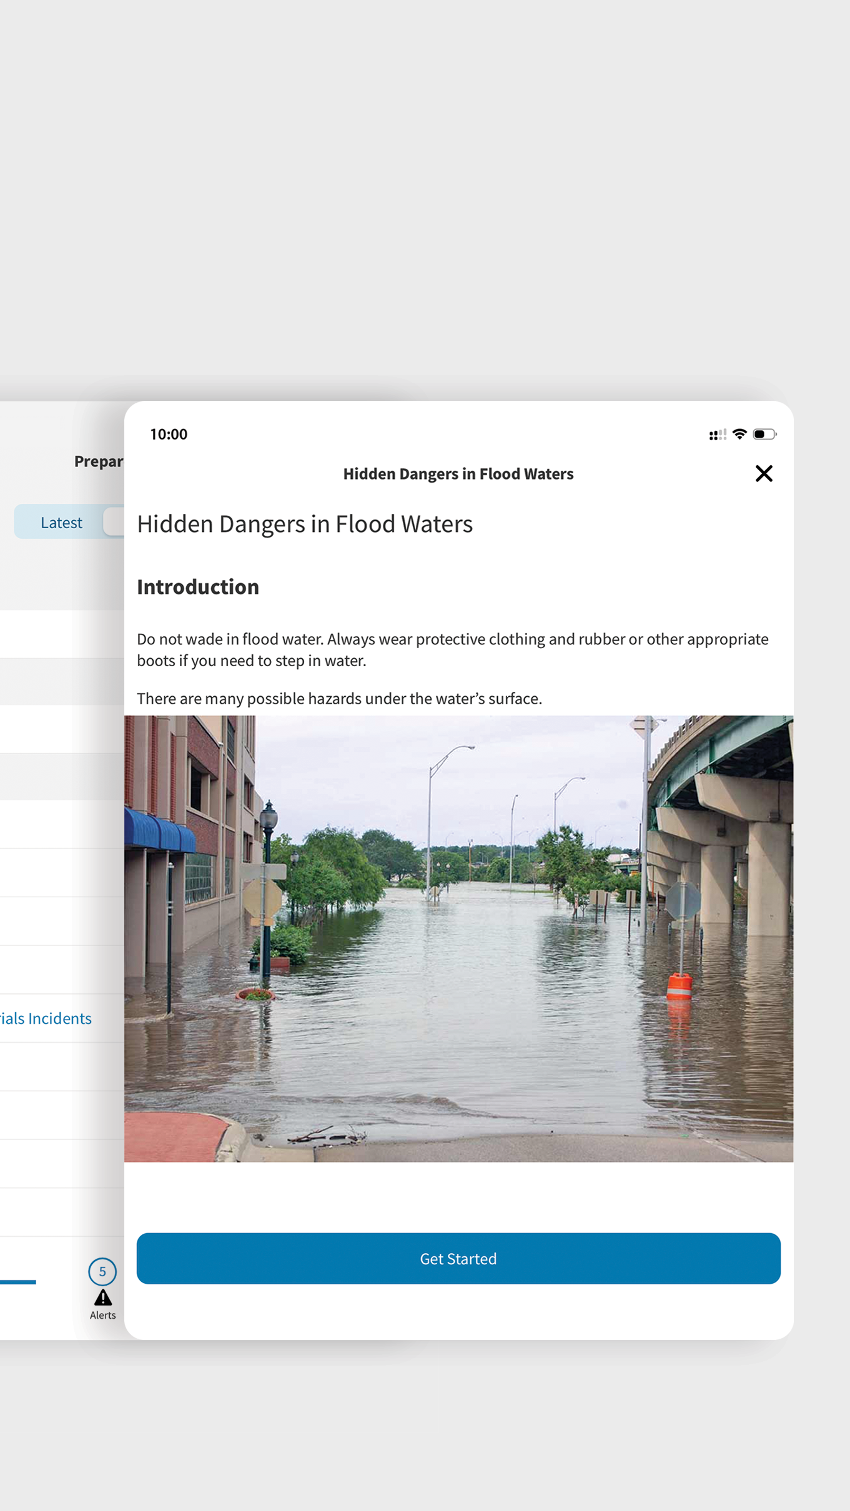
Task: Tap the 5 alerts badge
Action: pos(102,1271)
